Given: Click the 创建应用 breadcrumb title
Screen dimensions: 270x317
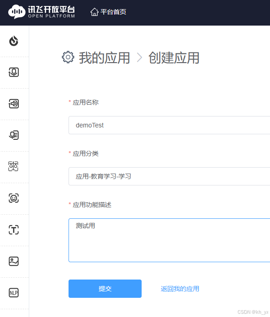Looking at the screenshot, I should click(x=174, y=58).
